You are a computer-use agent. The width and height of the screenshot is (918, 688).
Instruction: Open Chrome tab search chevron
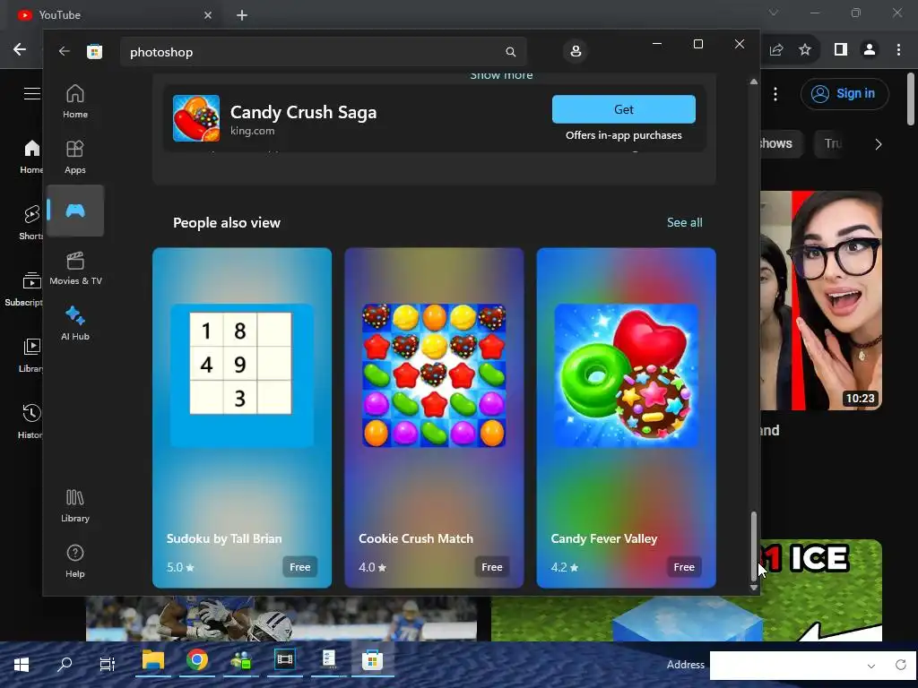pyautogui.click(x=774, y=13)
